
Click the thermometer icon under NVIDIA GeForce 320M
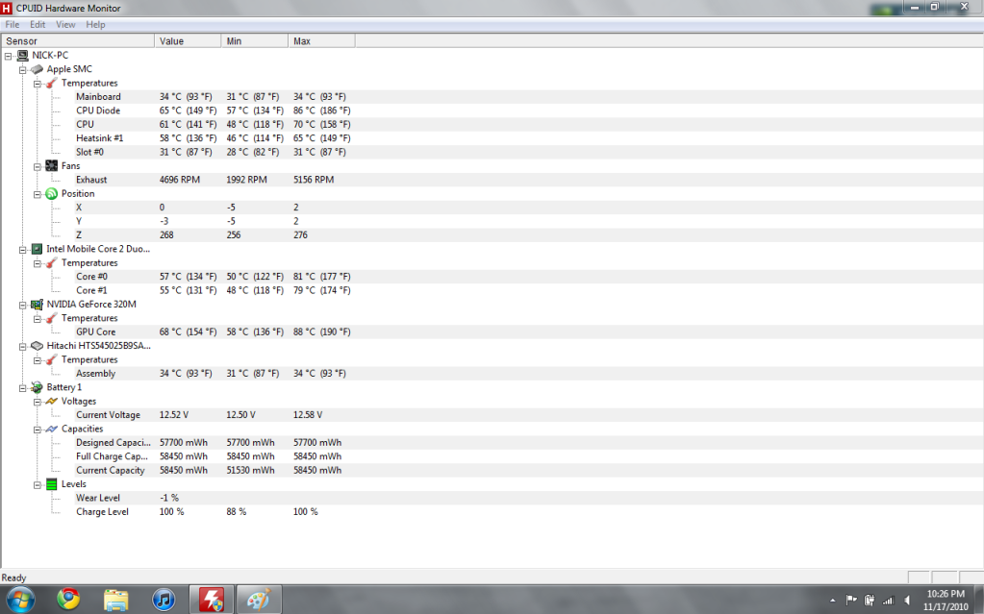click(x=51, y=318)
